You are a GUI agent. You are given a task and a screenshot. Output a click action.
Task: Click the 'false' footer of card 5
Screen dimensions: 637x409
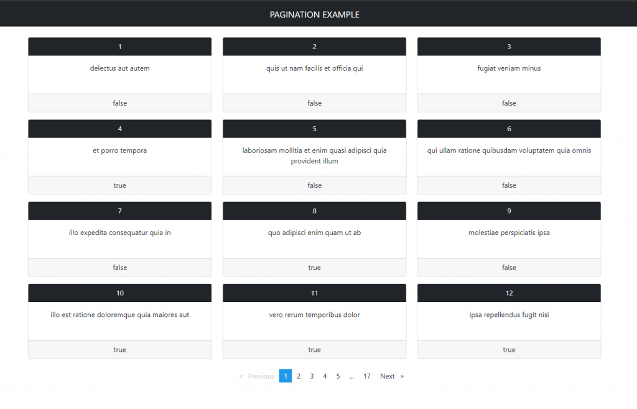pyautogui.click(x=314, y=185)
